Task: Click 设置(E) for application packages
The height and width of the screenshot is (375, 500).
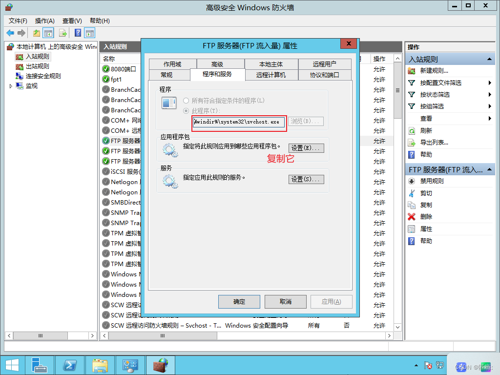Action: coord(306,148)
